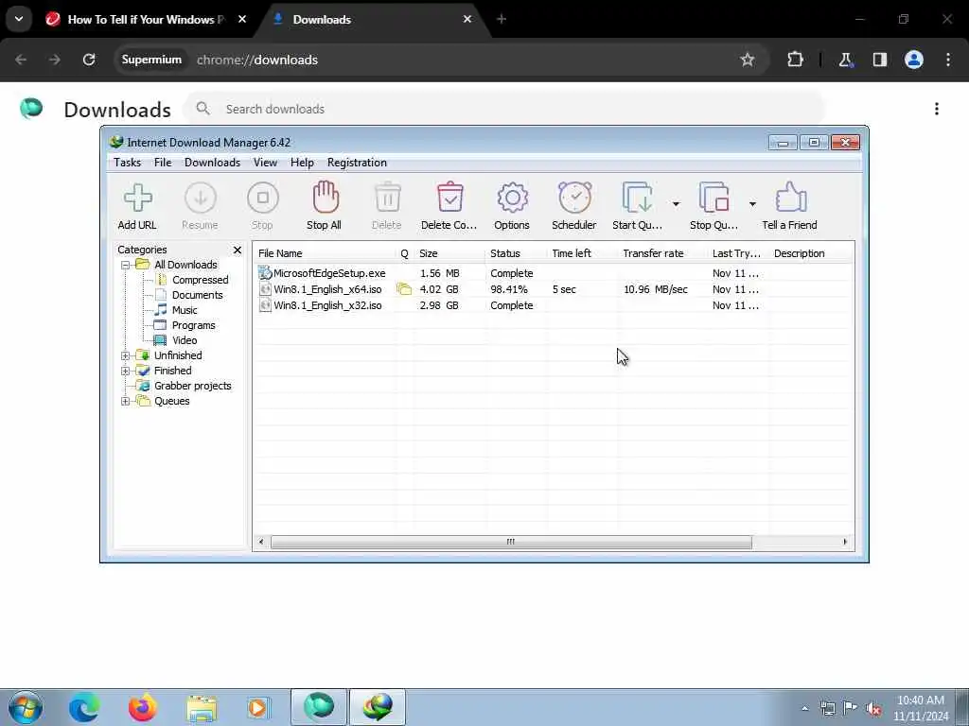The image size is (969, 726).
Task: Open Start Queue dropdown arrow
Action: (676, 204)
